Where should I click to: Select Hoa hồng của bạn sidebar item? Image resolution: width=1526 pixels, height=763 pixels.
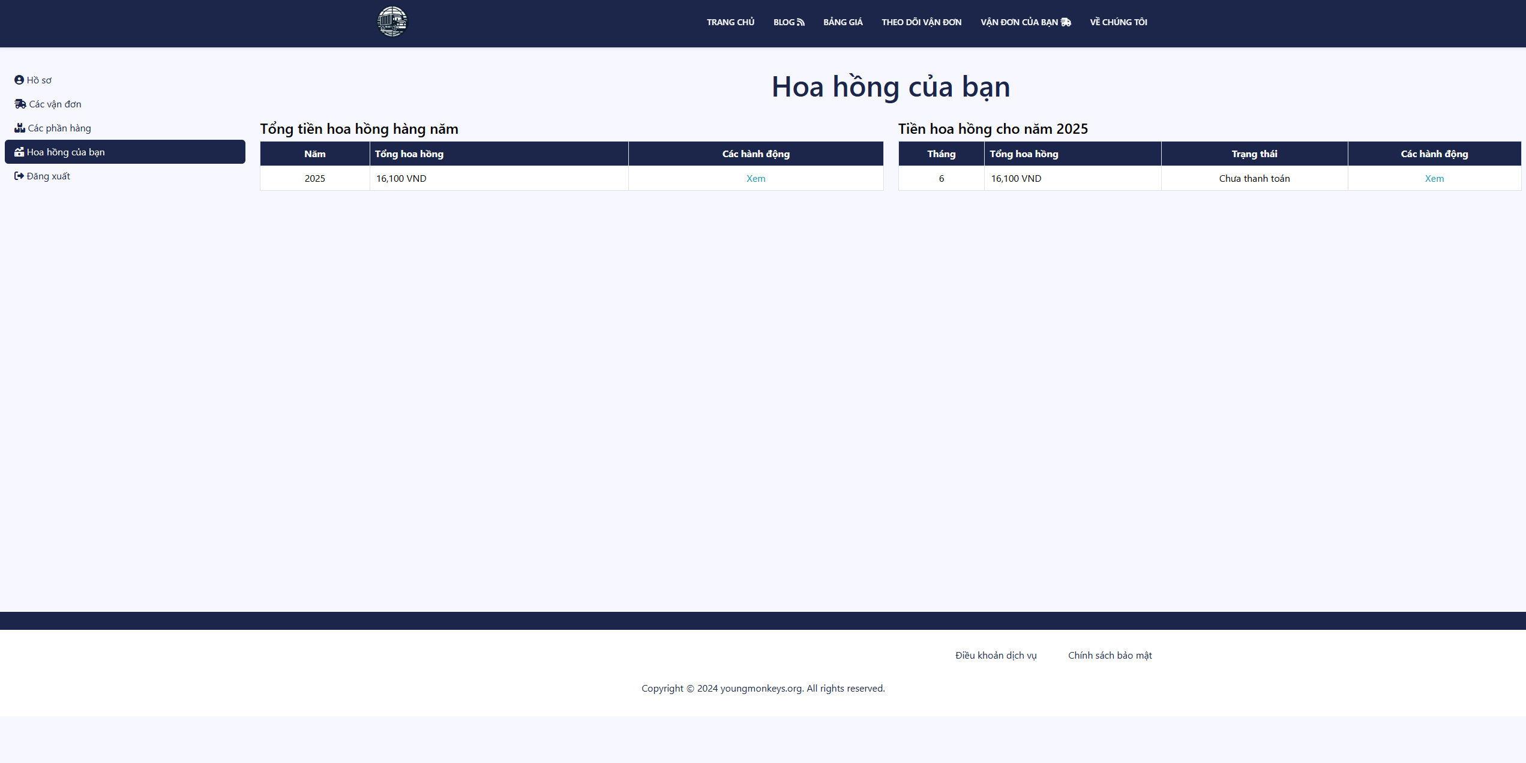point(125,152)
